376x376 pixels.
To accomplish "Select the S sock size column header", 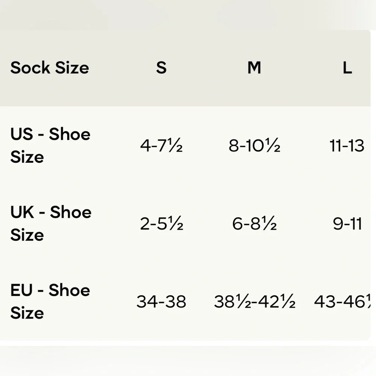I will click(161, 68).
